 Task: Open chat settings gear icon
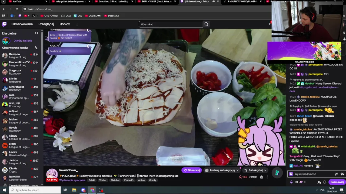coord(325,182)
